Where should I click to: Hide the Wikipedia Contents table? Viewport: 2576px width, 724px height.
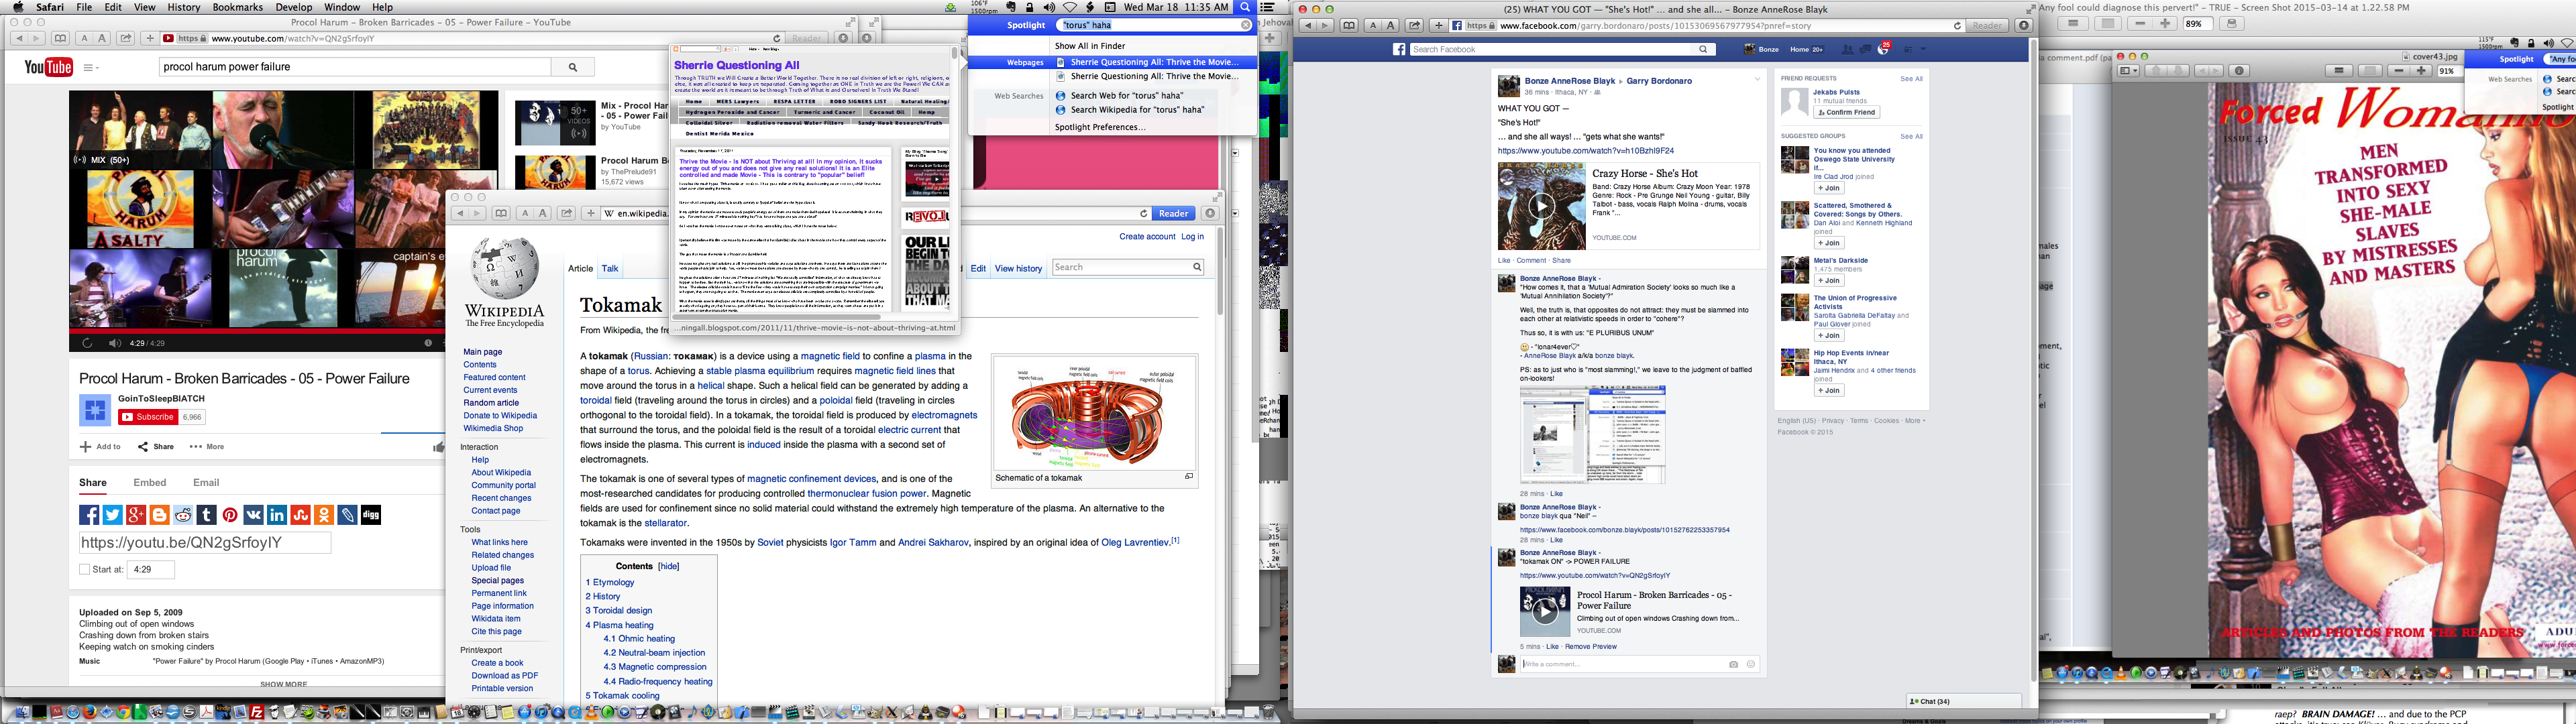pyautogui.click(x=668, y=566)
